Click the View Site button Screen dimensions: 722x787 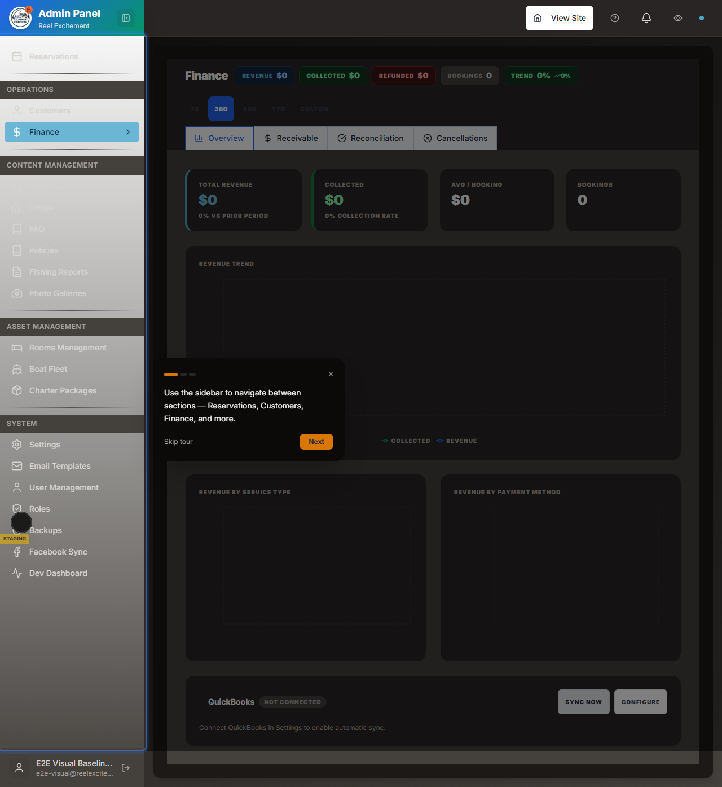click(x=560, y=18)
